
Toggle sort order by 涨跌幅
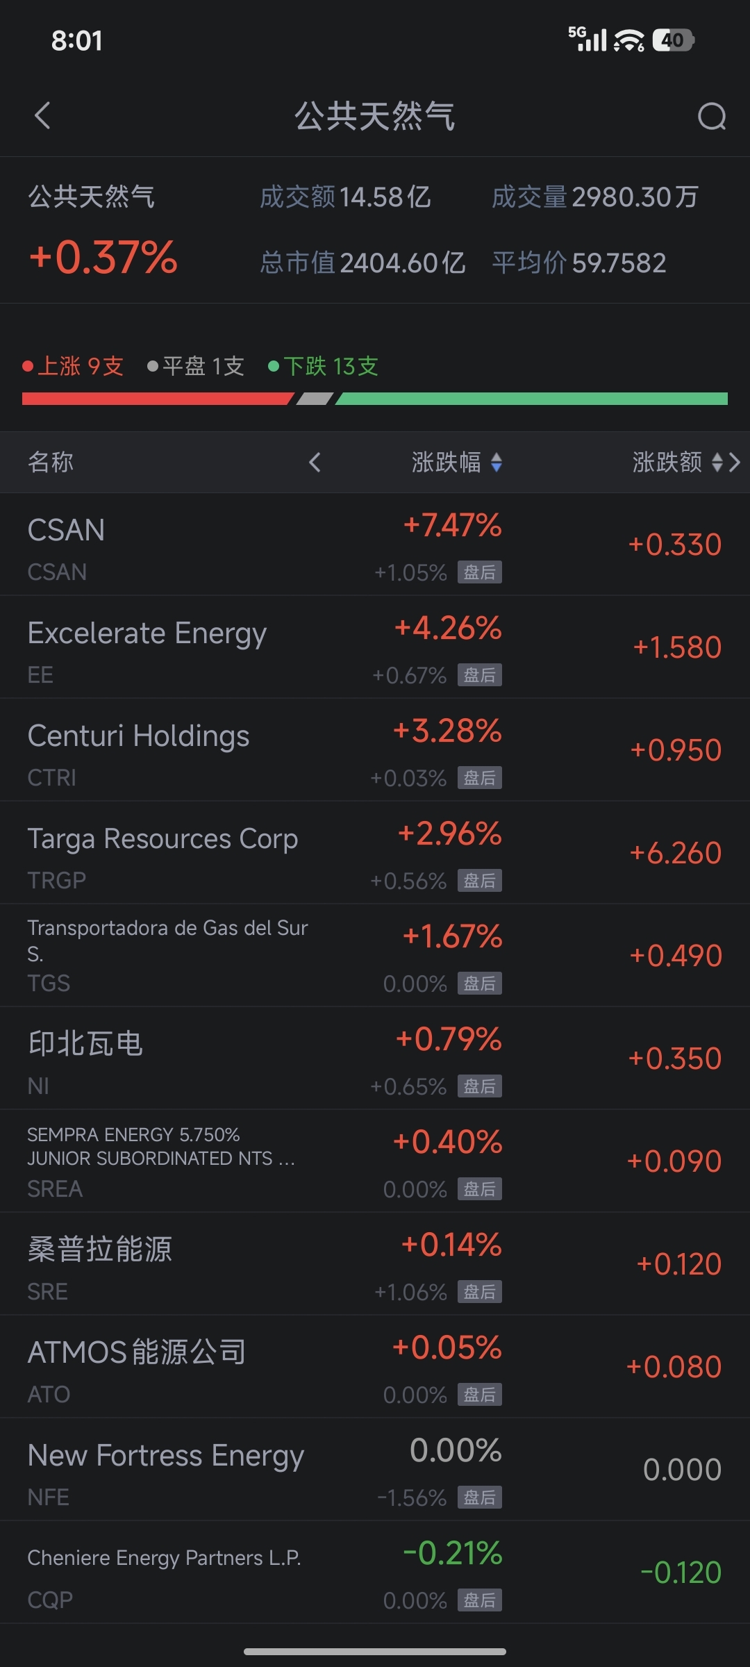tap(457, 463)
